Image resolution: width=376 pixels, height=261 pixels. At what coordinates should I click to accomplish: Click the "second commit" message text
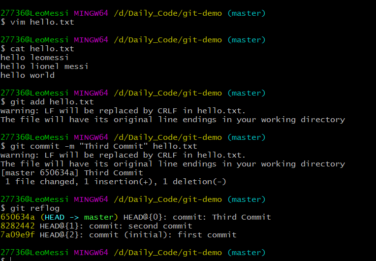(x=160, y=226)
